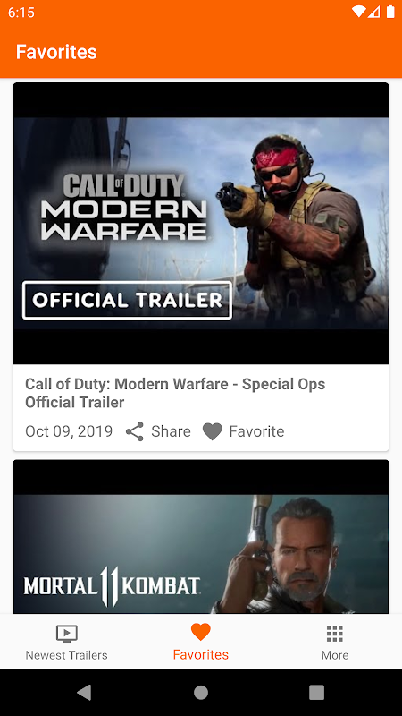Click the Share text label
402x716 pixels.
click(171, 431)
